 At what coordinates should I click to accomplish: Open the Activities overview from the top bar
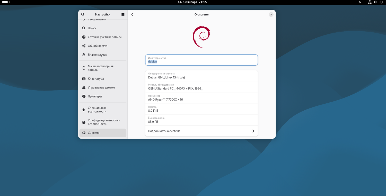coord(6,2)
